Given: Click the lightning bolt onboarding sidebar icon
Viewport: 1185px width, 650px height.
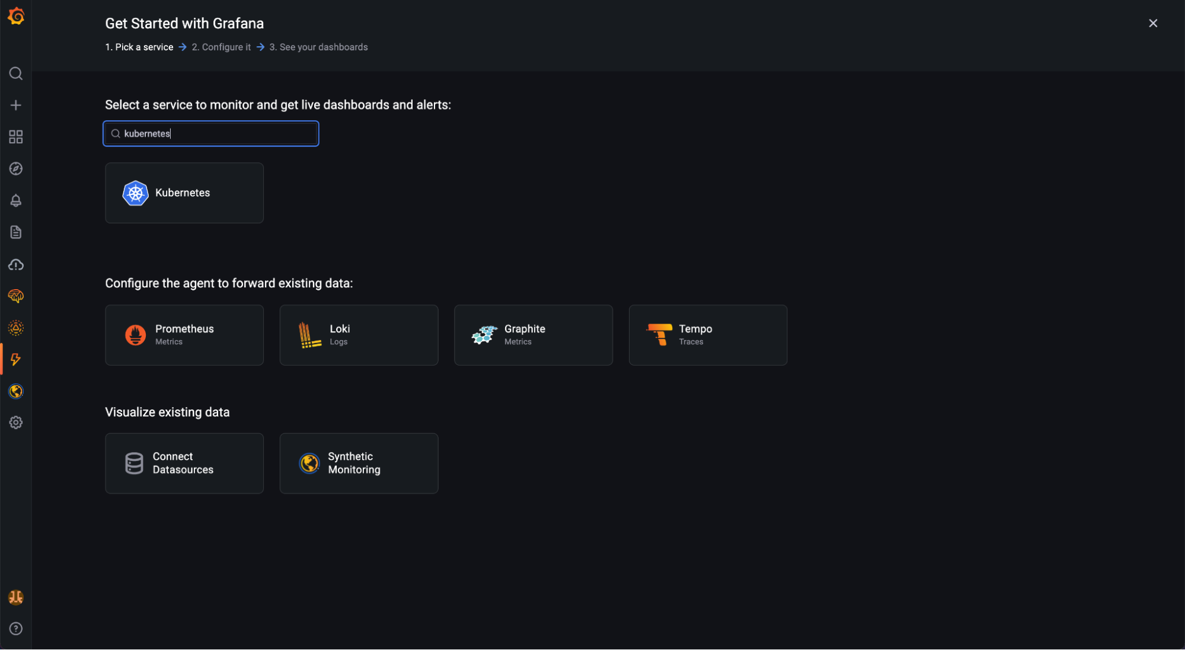Looking at the screenshot, I should 16,359.
